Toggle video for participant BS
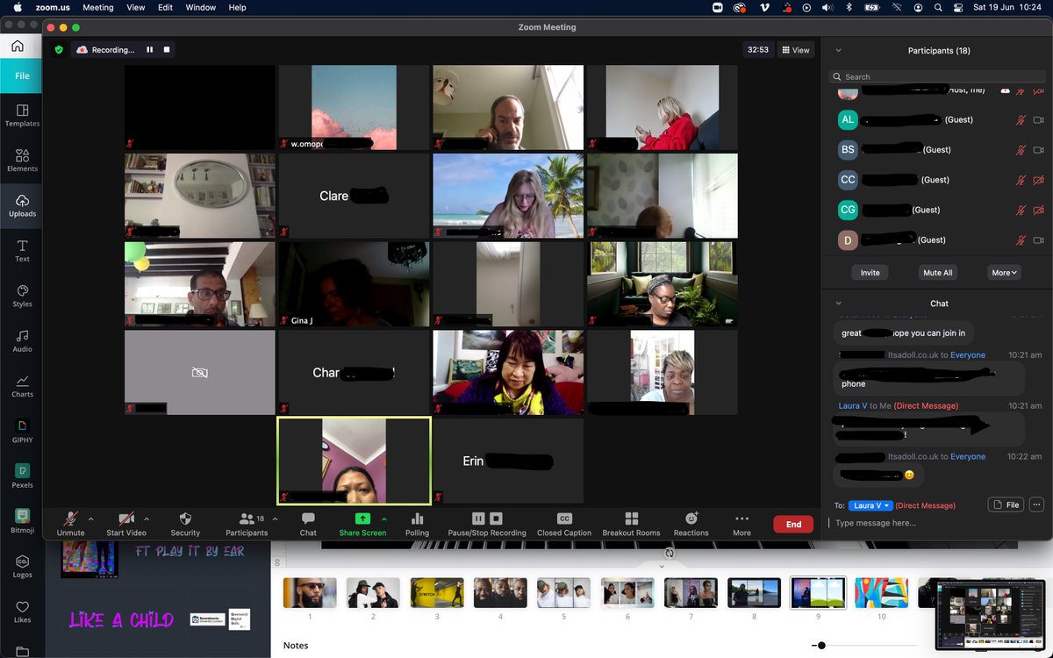This screenshot has width=1053, height=658. click(1039, 150)
